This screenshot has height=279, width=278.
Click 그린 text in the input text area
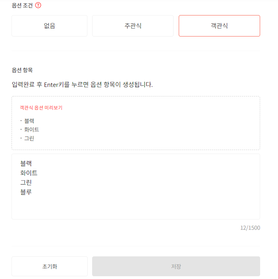coord(26,183)
